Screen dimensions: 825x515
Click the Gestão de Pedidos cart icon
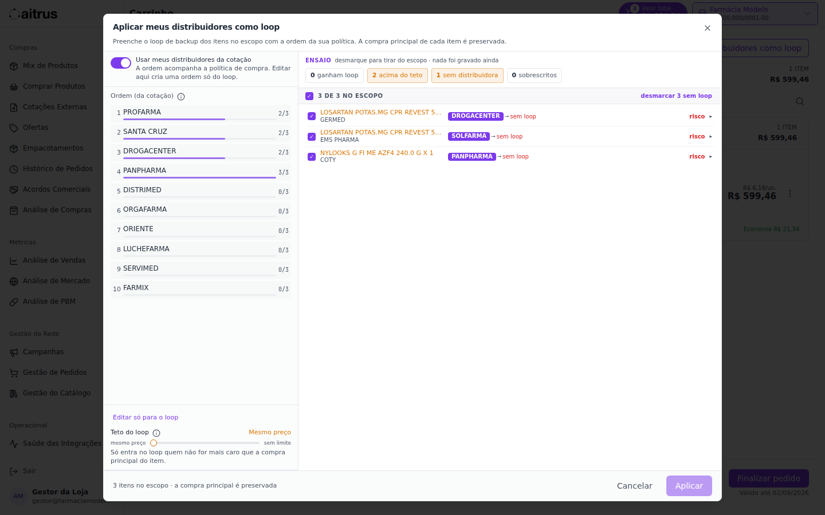(x=14, y=373)
